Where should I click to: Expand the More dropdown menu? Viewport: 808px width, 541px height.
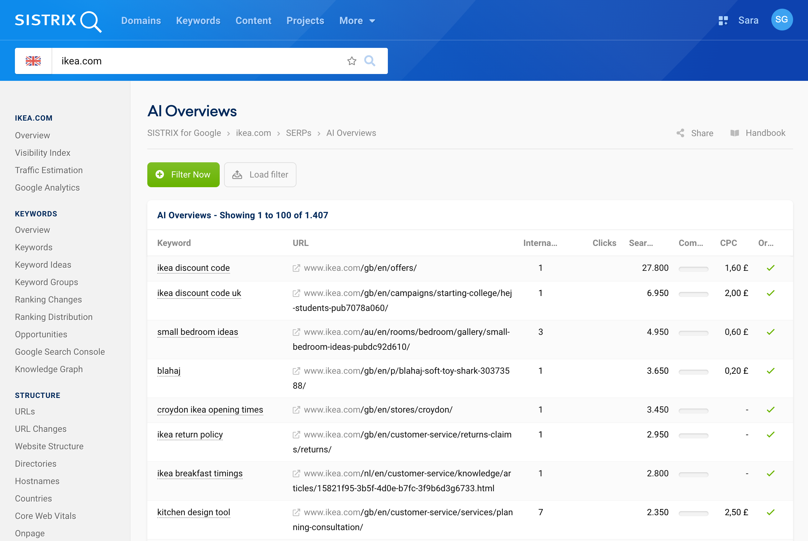click(x=357, y=21)
